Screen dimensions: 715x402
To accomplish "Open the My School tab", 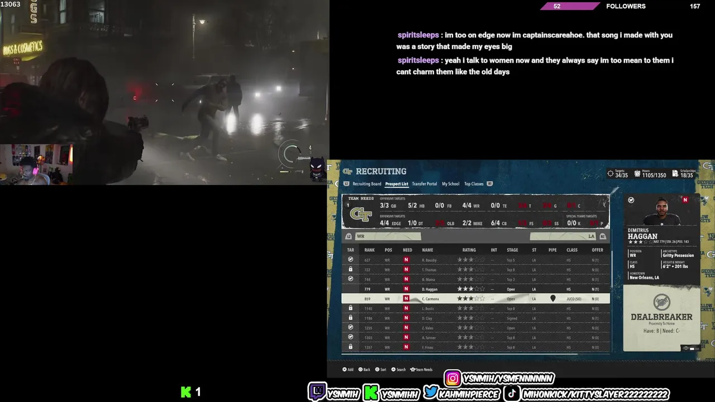I will [451, 184].
